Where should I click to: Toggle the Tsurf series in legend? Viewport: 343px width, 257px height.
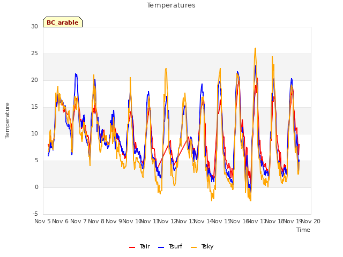[170, 246]
